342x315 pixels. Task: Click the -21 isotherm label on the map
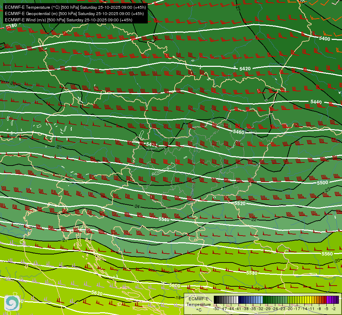tap(64, 240)
